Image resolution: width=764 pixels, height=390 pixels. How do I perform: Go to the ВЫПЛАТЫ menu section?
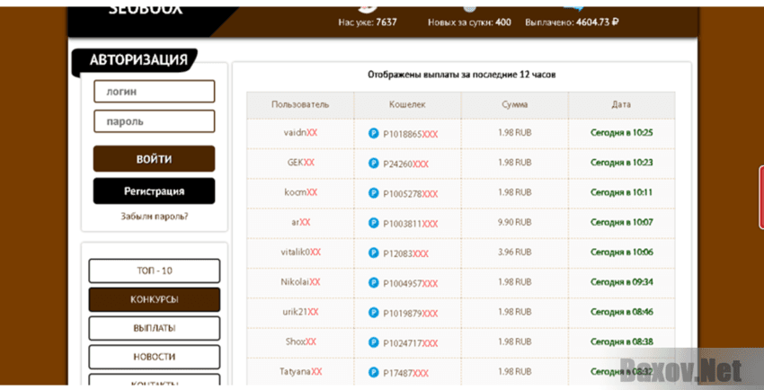point(154,328)
